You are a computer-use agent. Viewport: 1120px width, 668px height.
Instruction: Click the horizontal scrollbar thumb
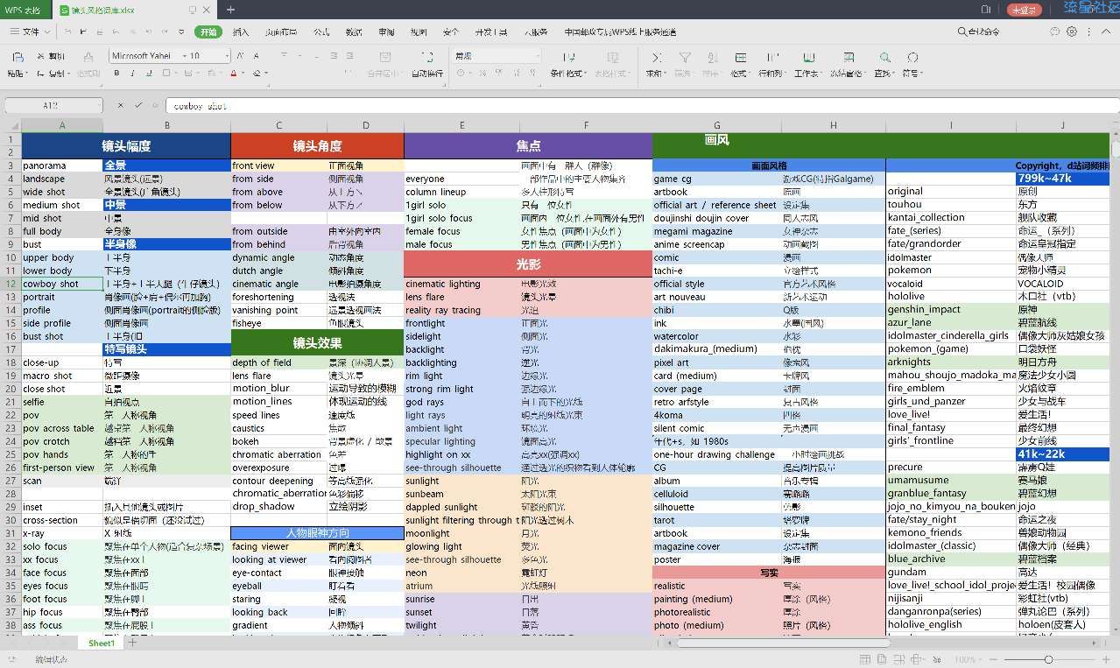785,643
